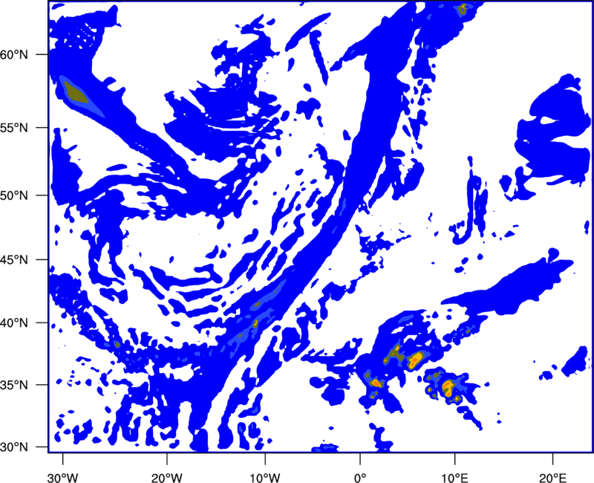Click the 20°E longitude label
The width and height of the screenshot is (594, 483).
(552, 478)
